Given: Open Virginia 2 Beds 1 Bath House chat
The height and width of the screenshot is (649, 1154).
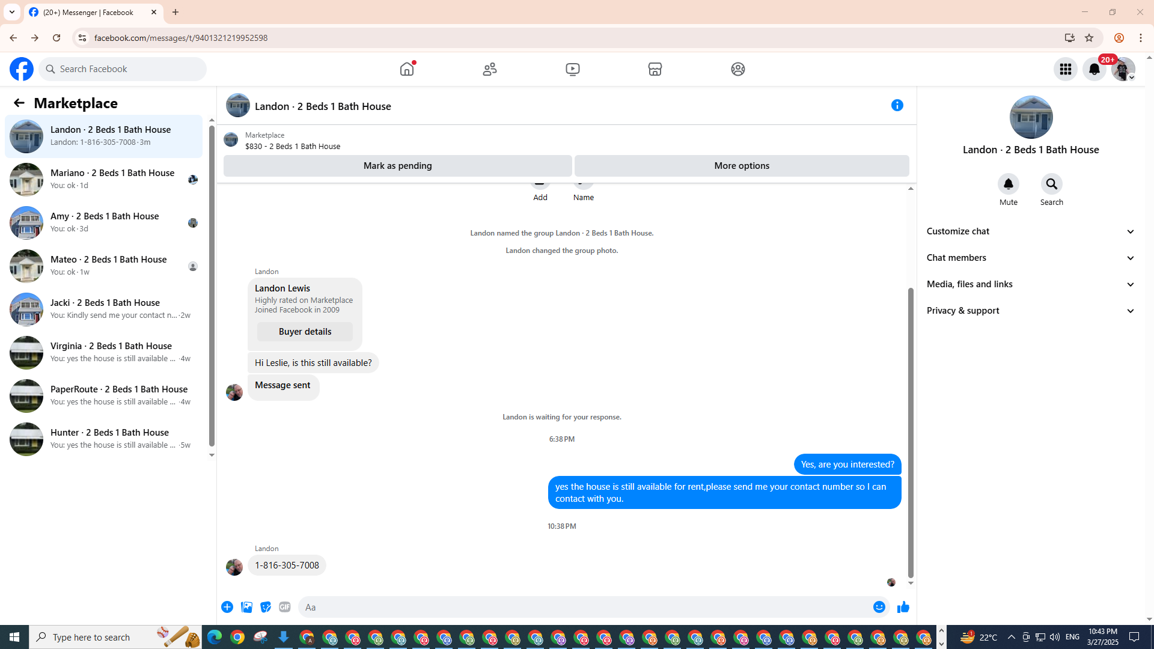Looking at the screenshot, I should (104, 352).
